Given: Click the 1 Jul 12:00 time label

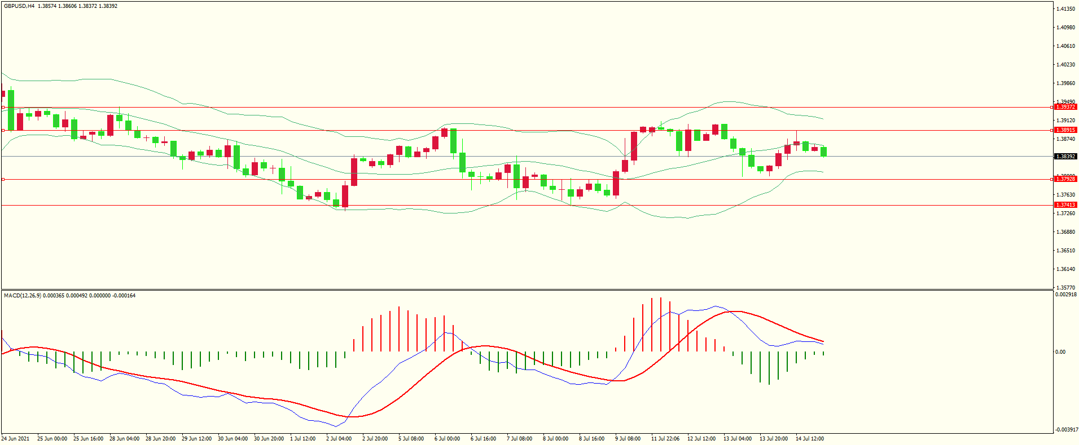Looking at the screenshot, I should pos(302,439).
